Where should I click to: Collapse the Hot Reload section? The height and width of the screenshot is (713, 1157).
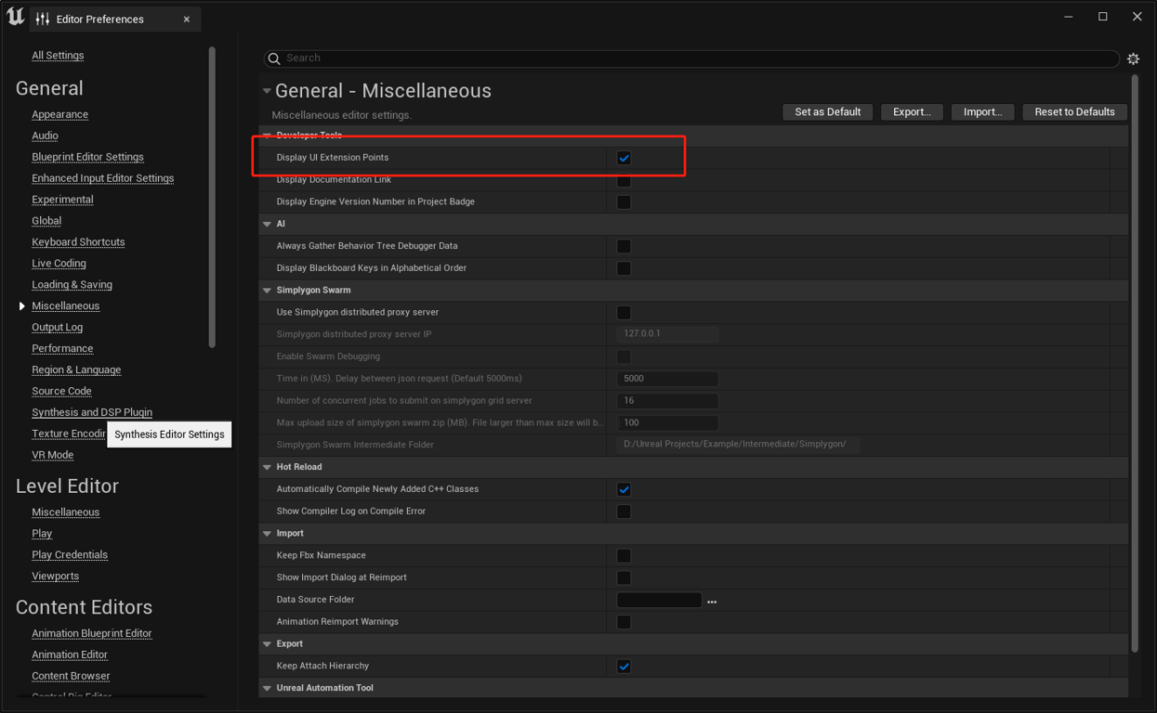(268, 467)
